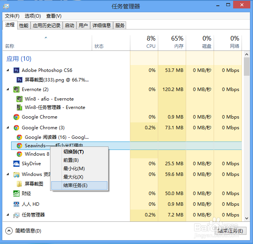This screenshot has width=253, height=244.
Task: Click the vertical scrollbar thumb
Action: click(247, 67)
